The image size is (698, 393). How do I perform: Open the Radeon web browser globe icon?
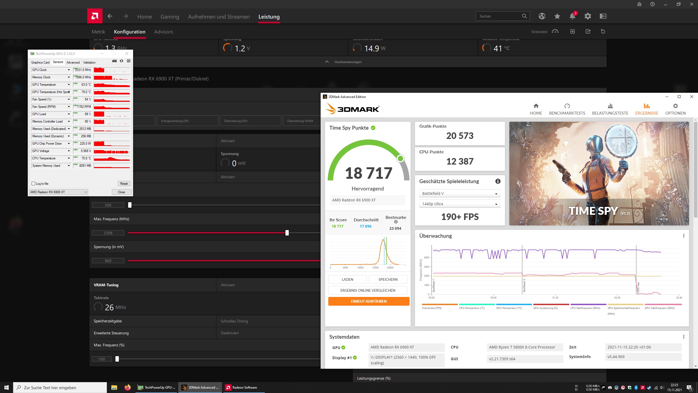point(542,16)
